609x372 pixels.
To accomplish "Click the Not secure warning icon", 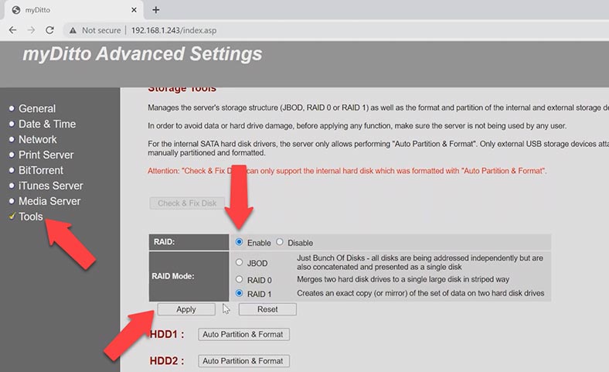I will pyautogui.click(x=73, y=30).
